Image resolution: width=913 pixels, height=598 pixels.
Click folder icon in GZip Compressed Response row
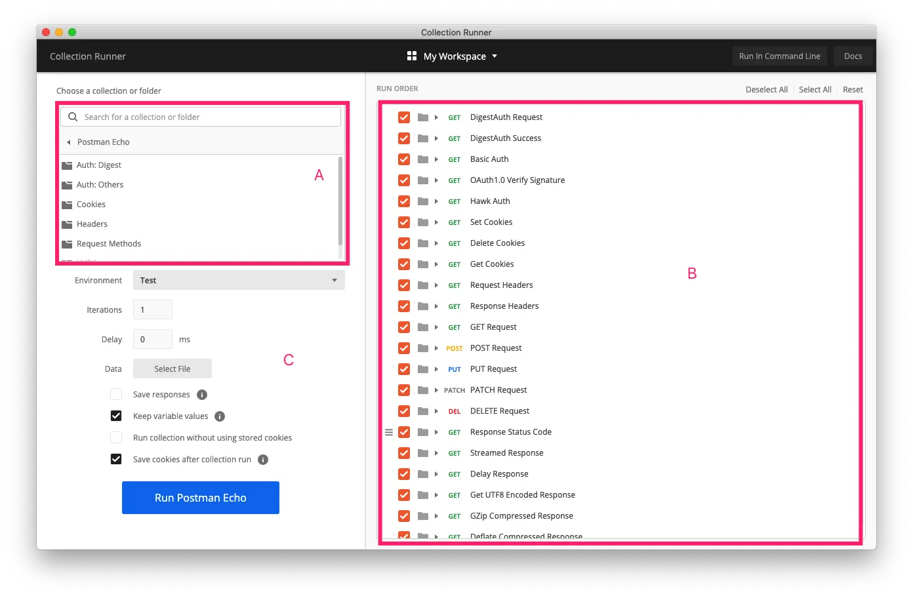(x=423, y=516)
